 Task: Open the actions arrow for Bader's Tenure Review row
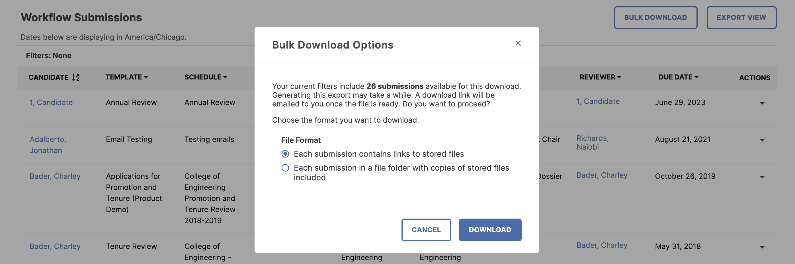click(762, 246)
